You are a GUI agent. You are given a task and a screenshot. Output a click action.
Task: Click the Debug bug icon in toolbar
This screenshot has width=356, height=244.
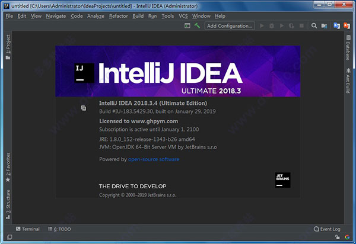click(272, 26)
